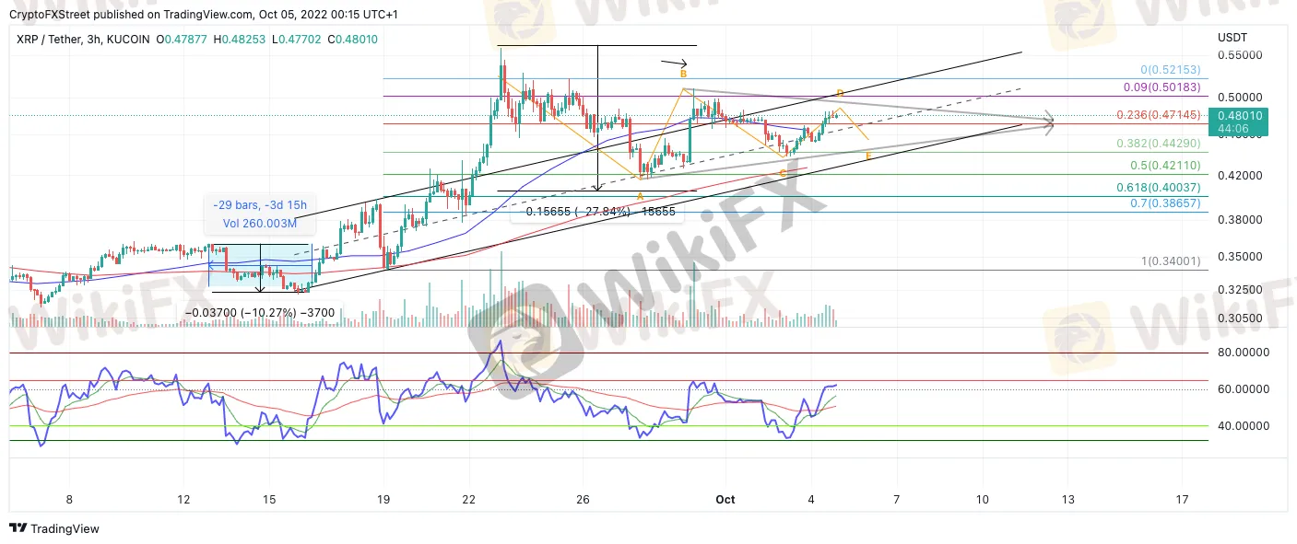Click the 40.00000 oscillator axis label

pyautogui.click(x=1243, y=426)
